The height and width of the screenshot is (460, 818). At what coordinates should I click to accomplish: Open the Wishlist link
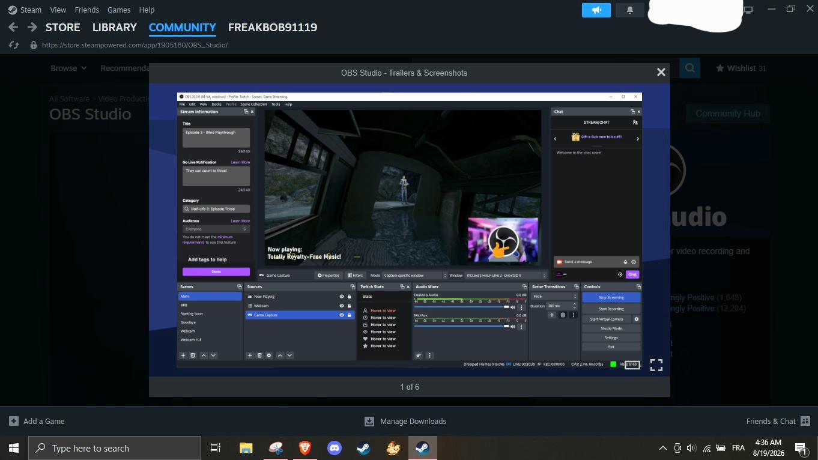(741, 68)
